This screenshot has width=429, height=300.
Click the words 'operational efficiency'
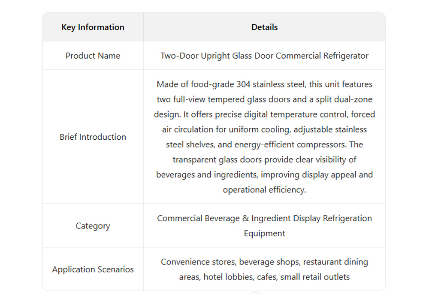[x=263, y=190]
